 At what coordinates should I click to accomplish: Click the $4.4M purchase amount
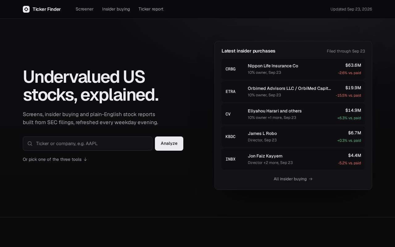[x=355, y=155]
